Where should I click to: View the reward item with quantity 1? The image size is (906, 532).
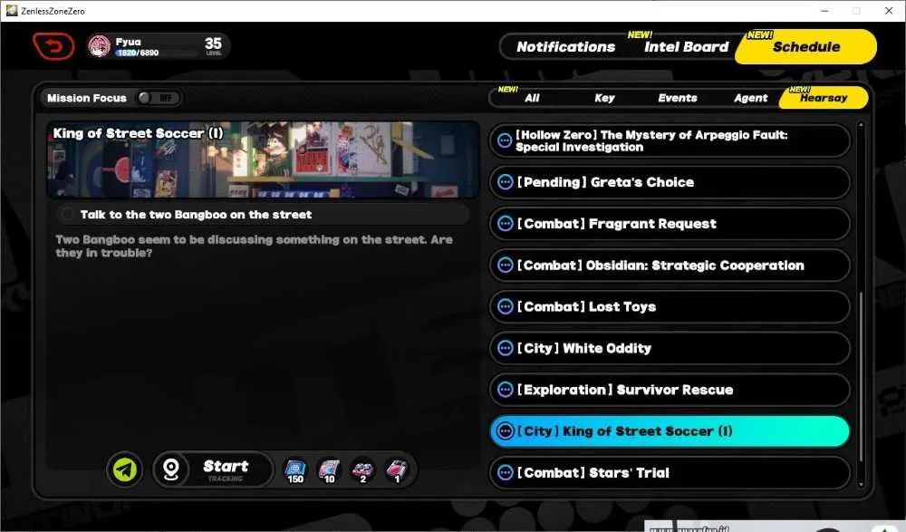point(397,470)
